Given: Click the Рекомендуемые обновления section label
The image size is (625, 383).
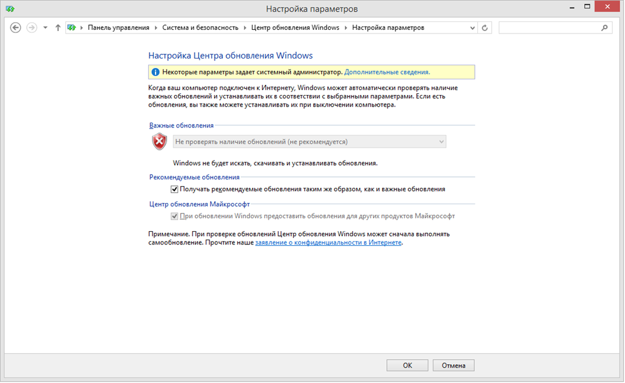Looking at the screenshot, I should tap(195, 177).
